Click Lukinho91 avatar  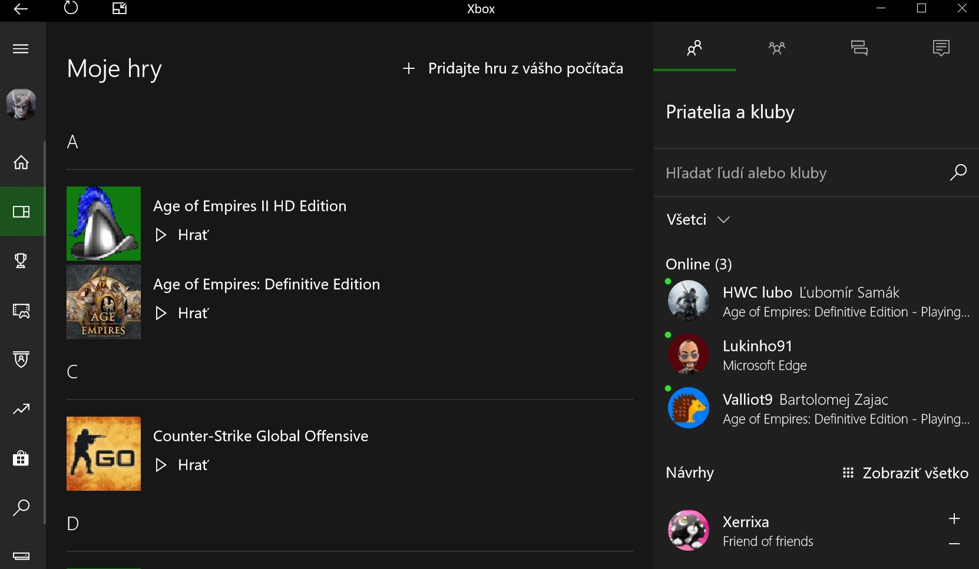click(x=688, y=354)
